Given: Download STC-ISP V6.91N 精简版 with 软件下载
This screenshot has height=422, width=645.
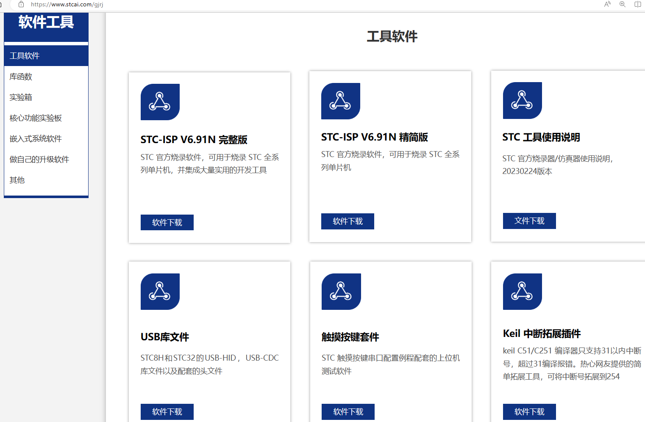Looking at the screenshot, I should coord(348,221).
